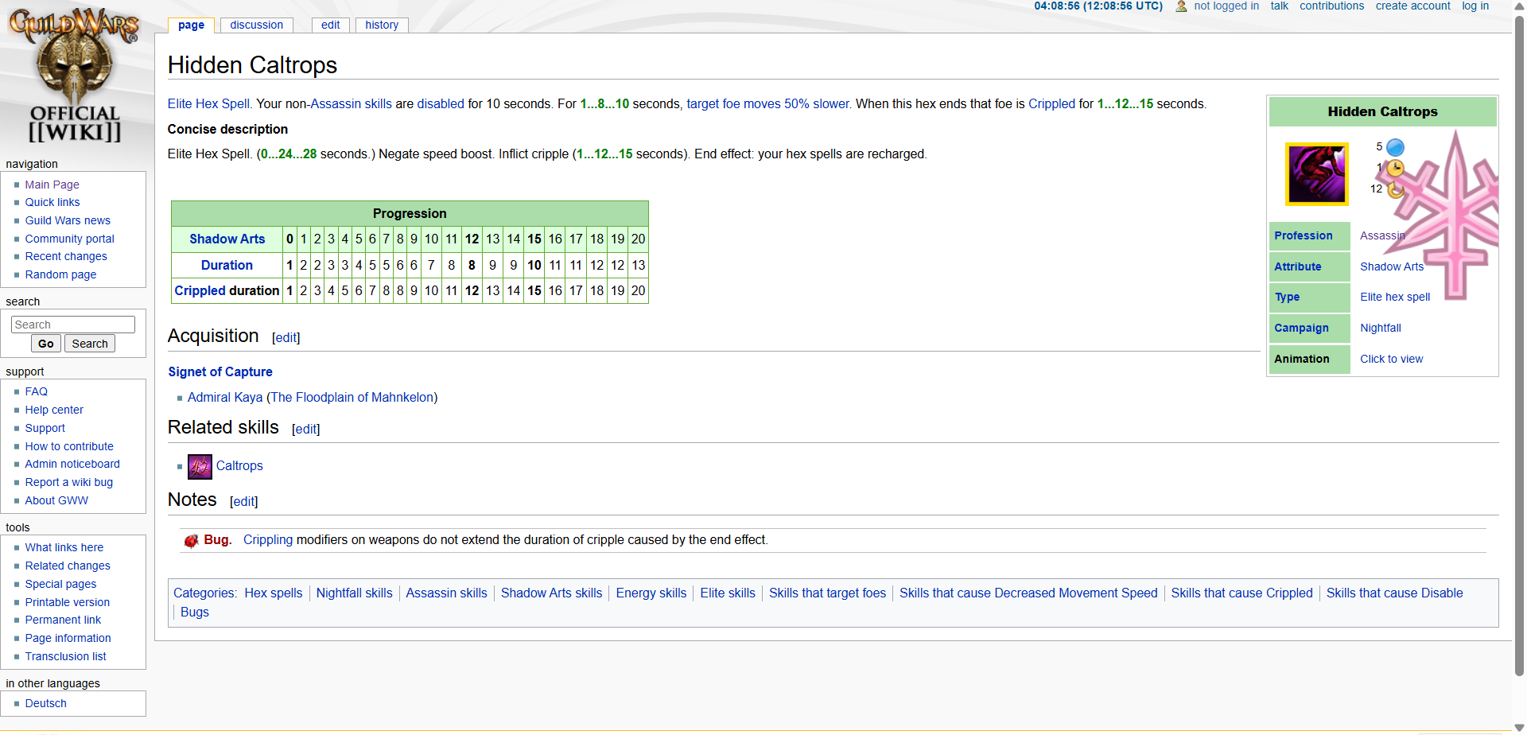Click the scrollbar down arrow
1527x735 pixels.
pyautogui.click(x=1519, y=728)
